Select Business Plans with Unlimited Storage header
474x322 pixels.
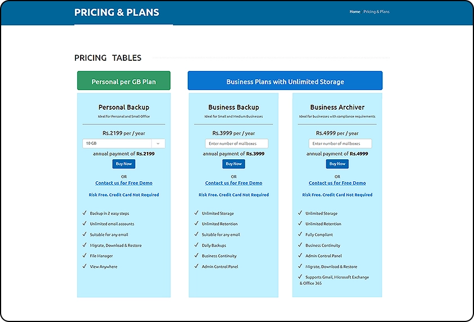pyautogui.click(x=285, y=81)
